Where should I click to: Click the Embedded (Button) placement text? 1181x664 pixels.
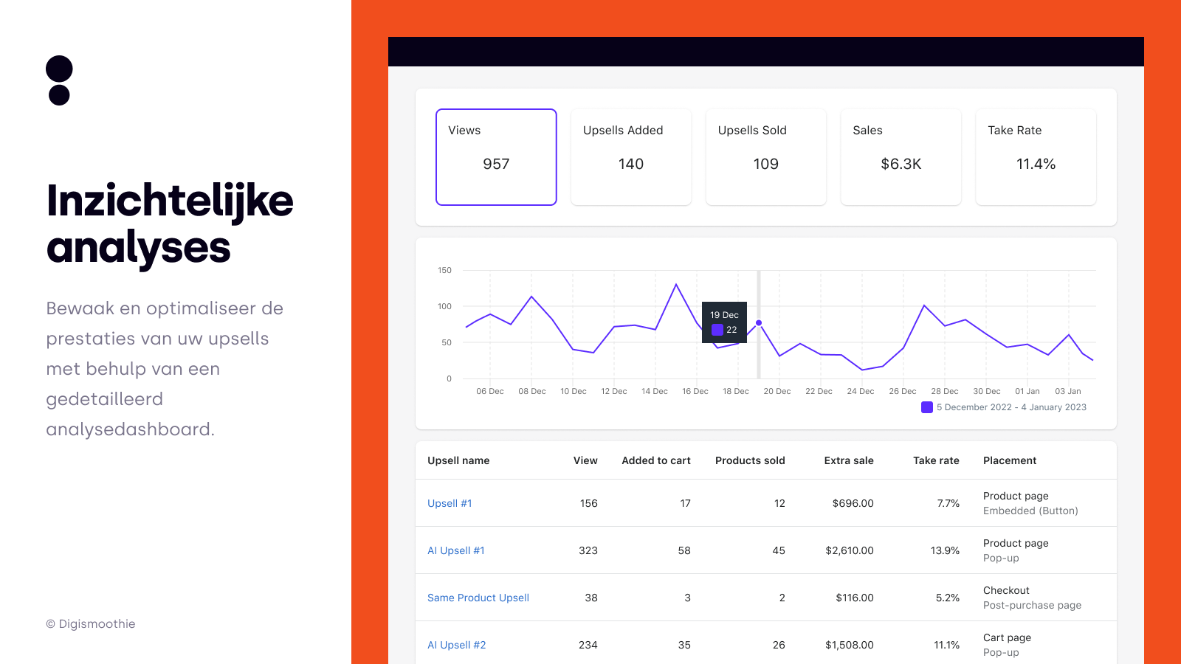click(1030, 511)
